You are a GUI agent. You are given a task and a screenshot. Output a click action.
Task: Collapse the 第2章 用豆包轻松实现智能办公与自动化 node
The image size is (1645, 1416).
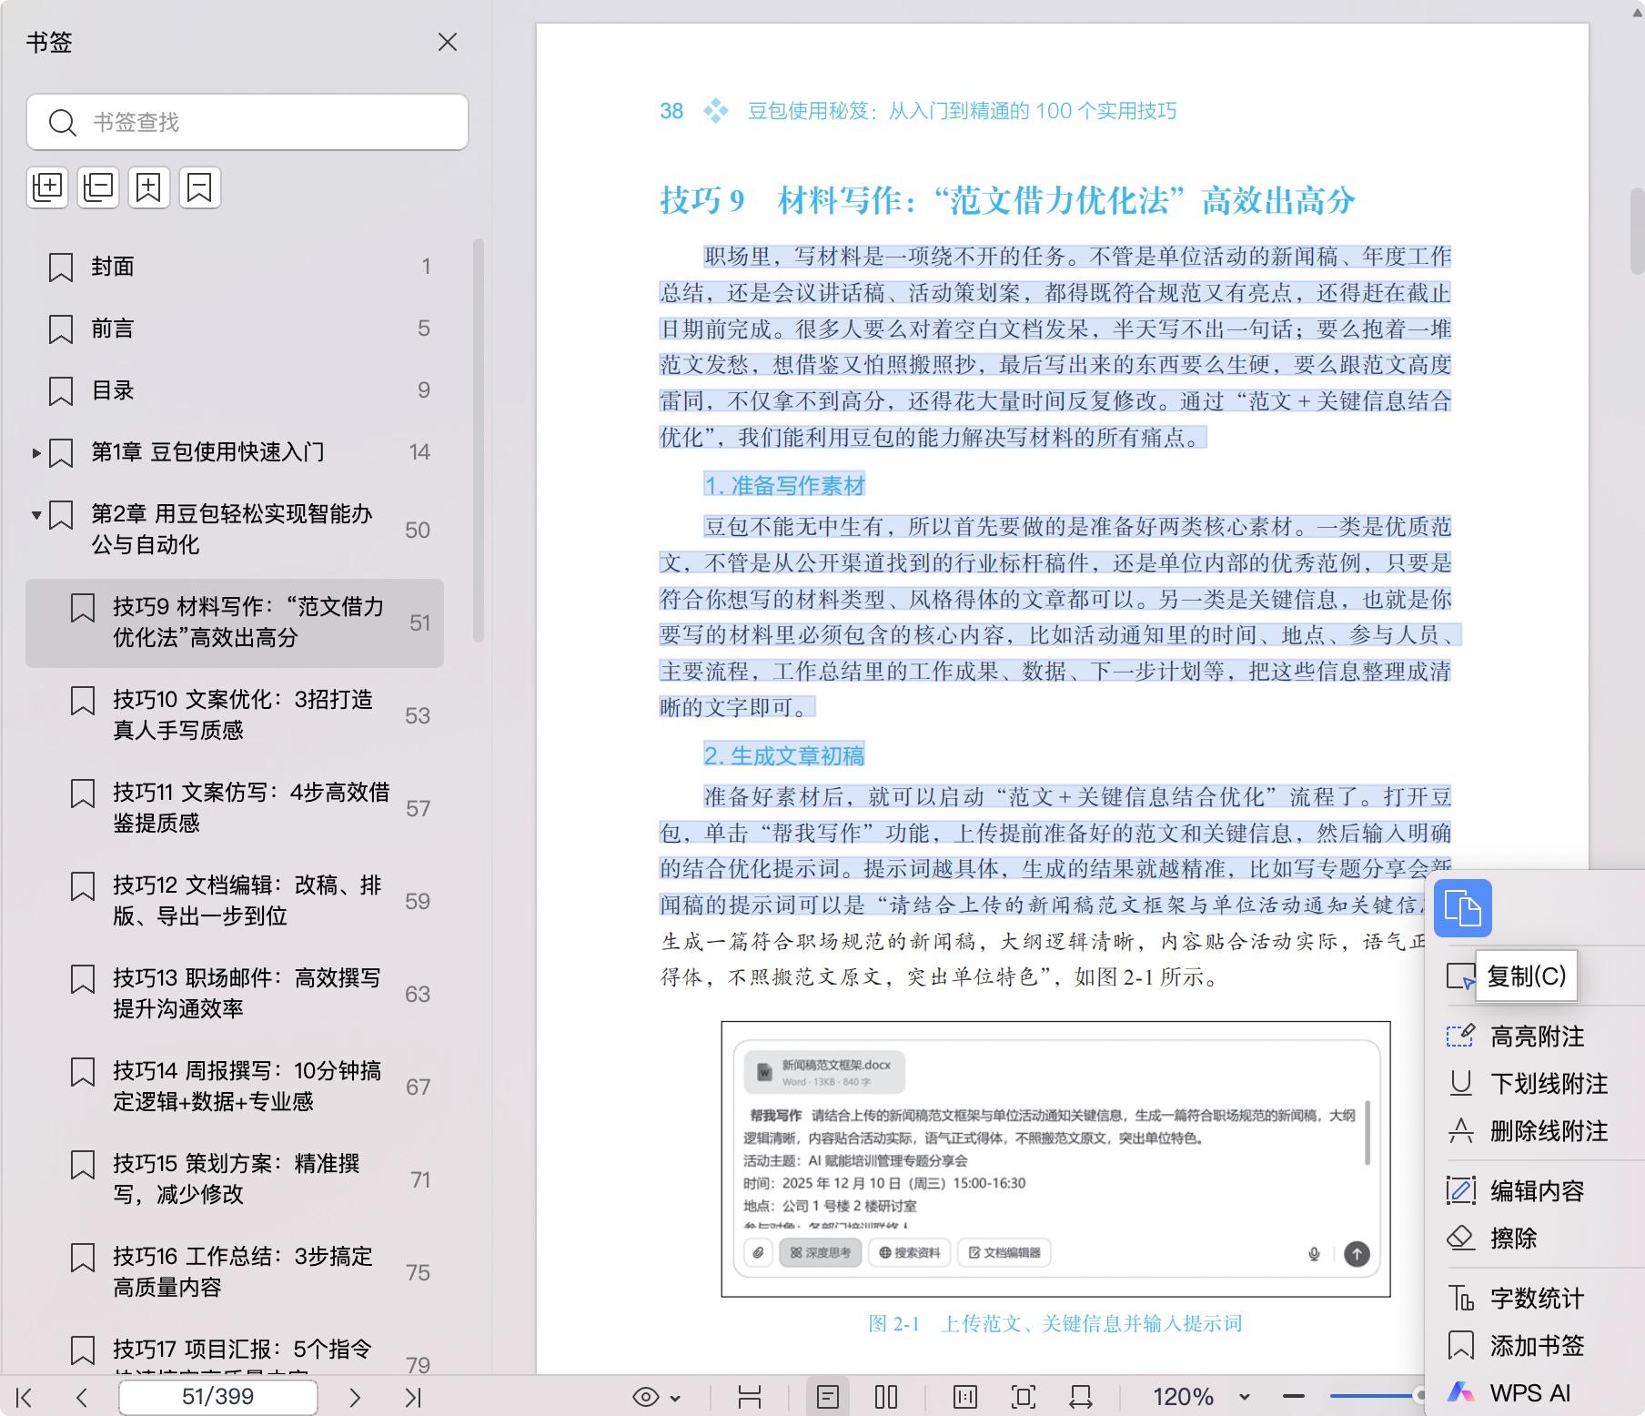pyautogui.click(x=36, y=515)
